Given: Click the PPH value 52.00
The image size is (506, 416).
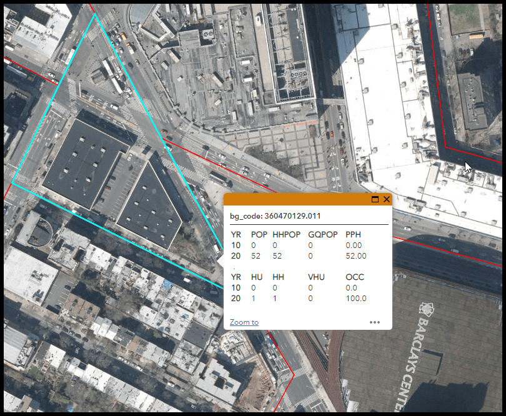Looking at the screenshot, I should (x=356, y=256).
